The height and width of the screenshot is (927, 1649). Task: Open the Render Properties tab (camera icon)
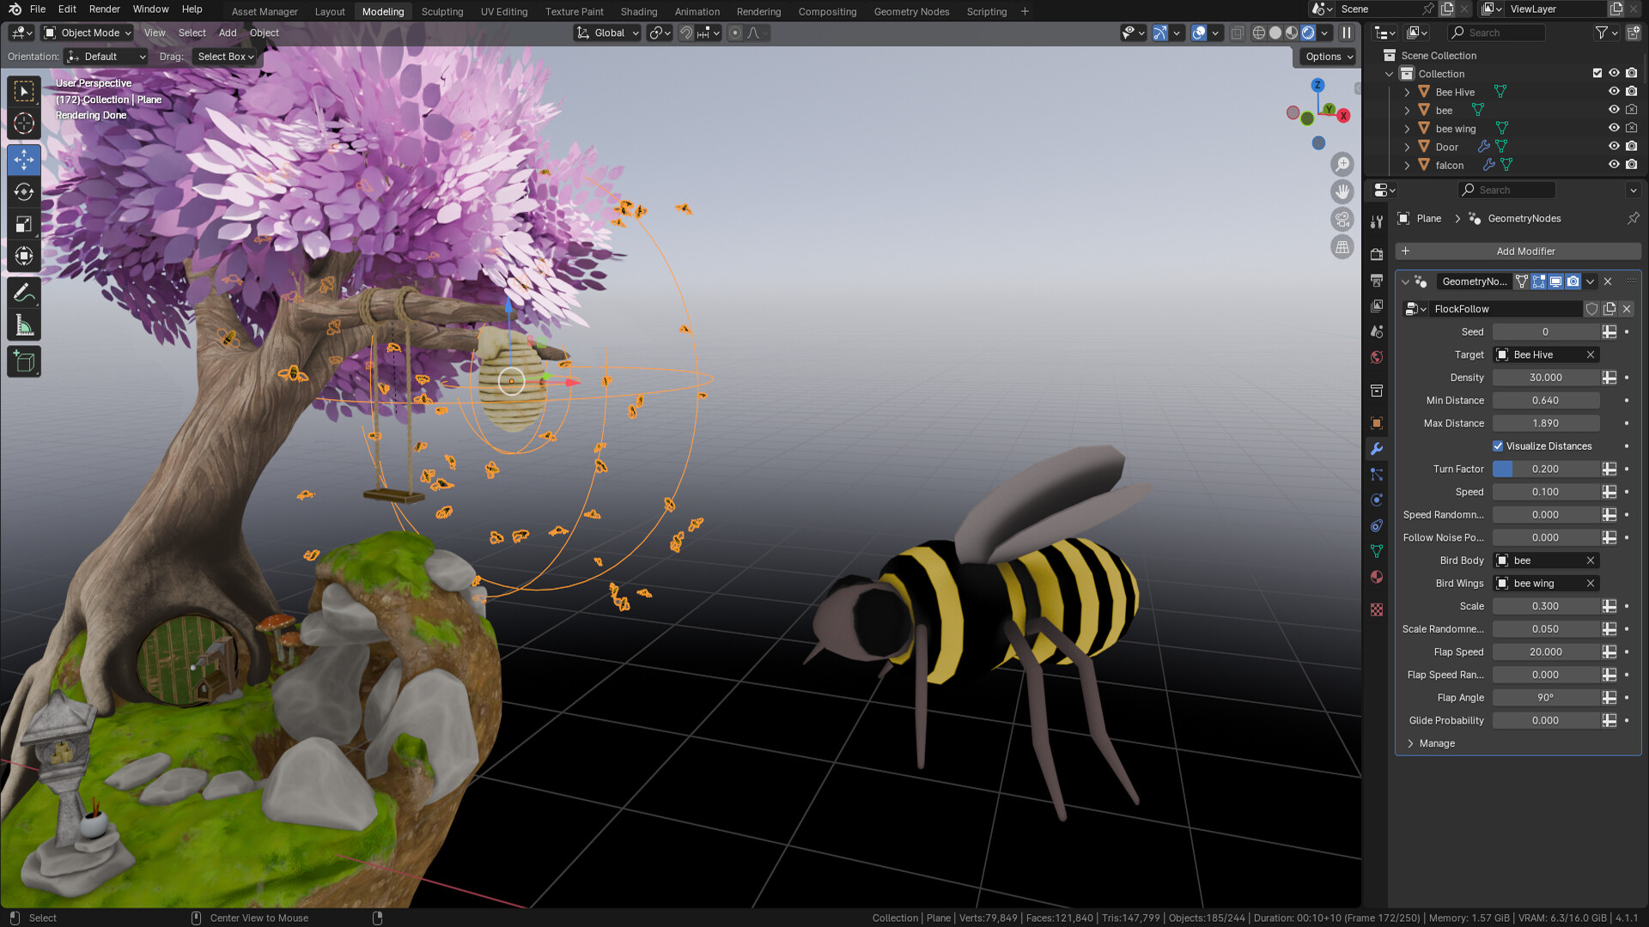pos(1377,255)
